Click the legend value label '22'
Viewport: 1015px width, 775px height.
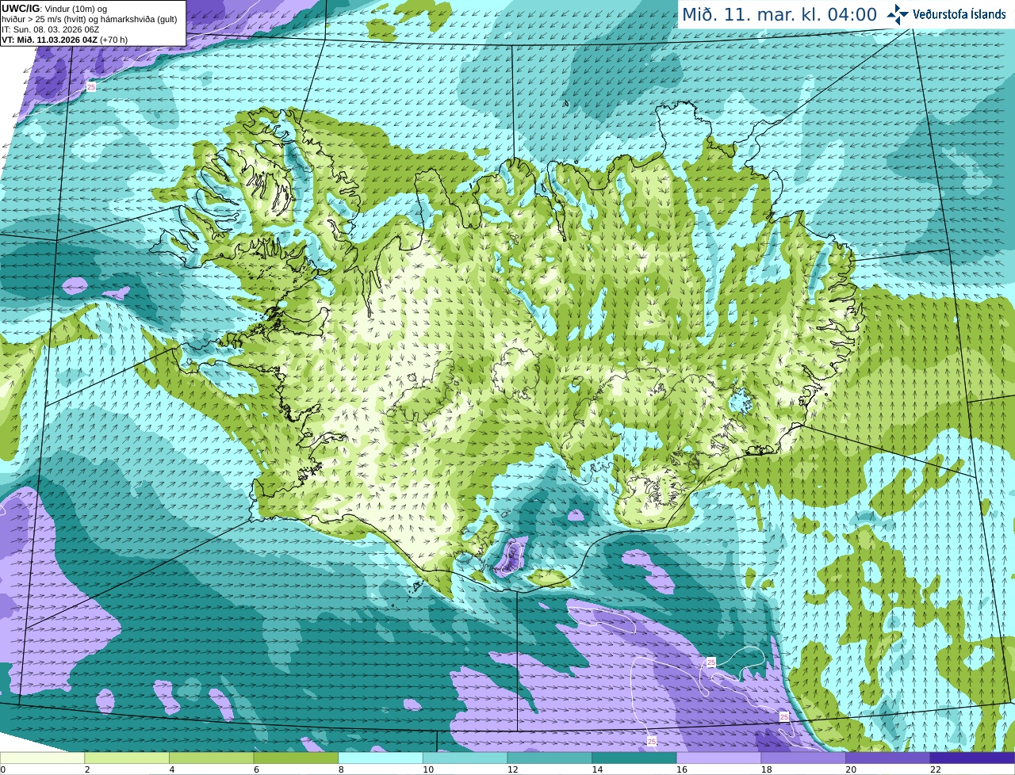point(936,769)
